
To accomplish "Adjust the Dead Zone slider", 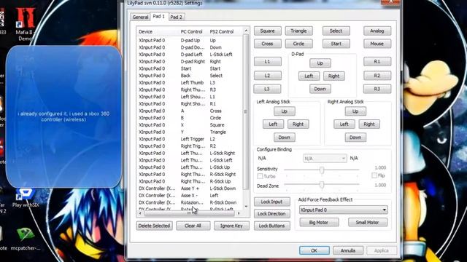I will pos(322,185).
